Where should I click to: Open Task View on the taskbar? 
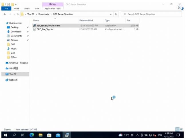tap(23, 135)
